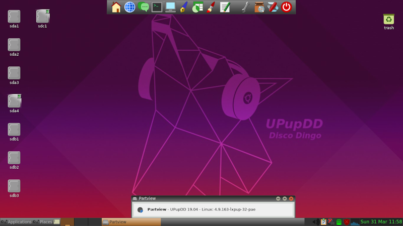This screenshot has width=403, height=226.
Task: Open the notepad with pencil text editor
Action: click(225, 7)
